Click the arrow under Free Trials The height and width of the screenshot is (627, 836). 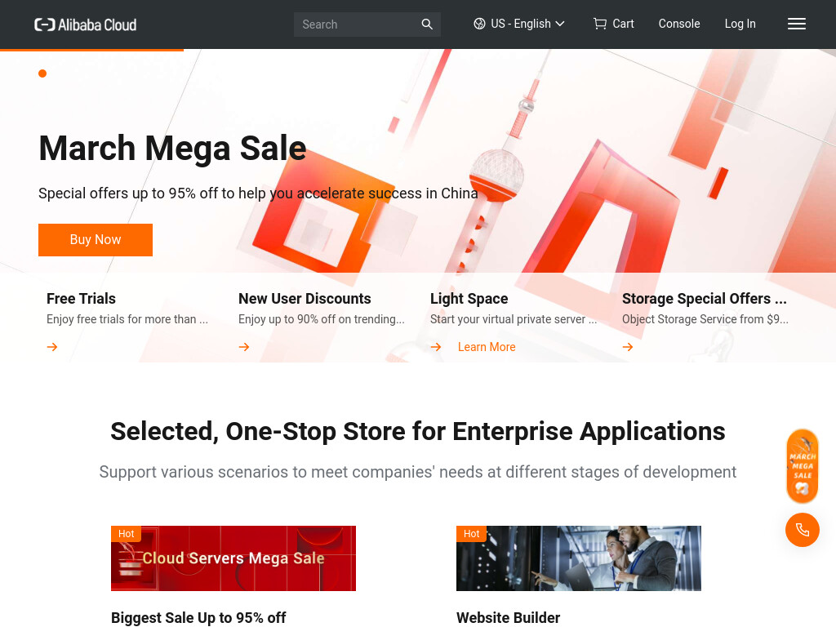[52, 347]
